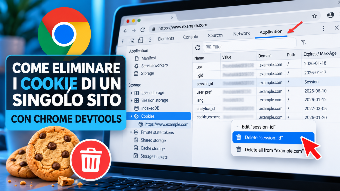Click the globe icon beside https://www.example.com
The height and width of the screenshot is (191, 340).
(x=141, y=124)
